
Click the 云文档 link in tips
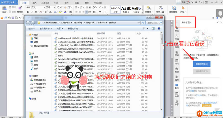click(198, 96)
